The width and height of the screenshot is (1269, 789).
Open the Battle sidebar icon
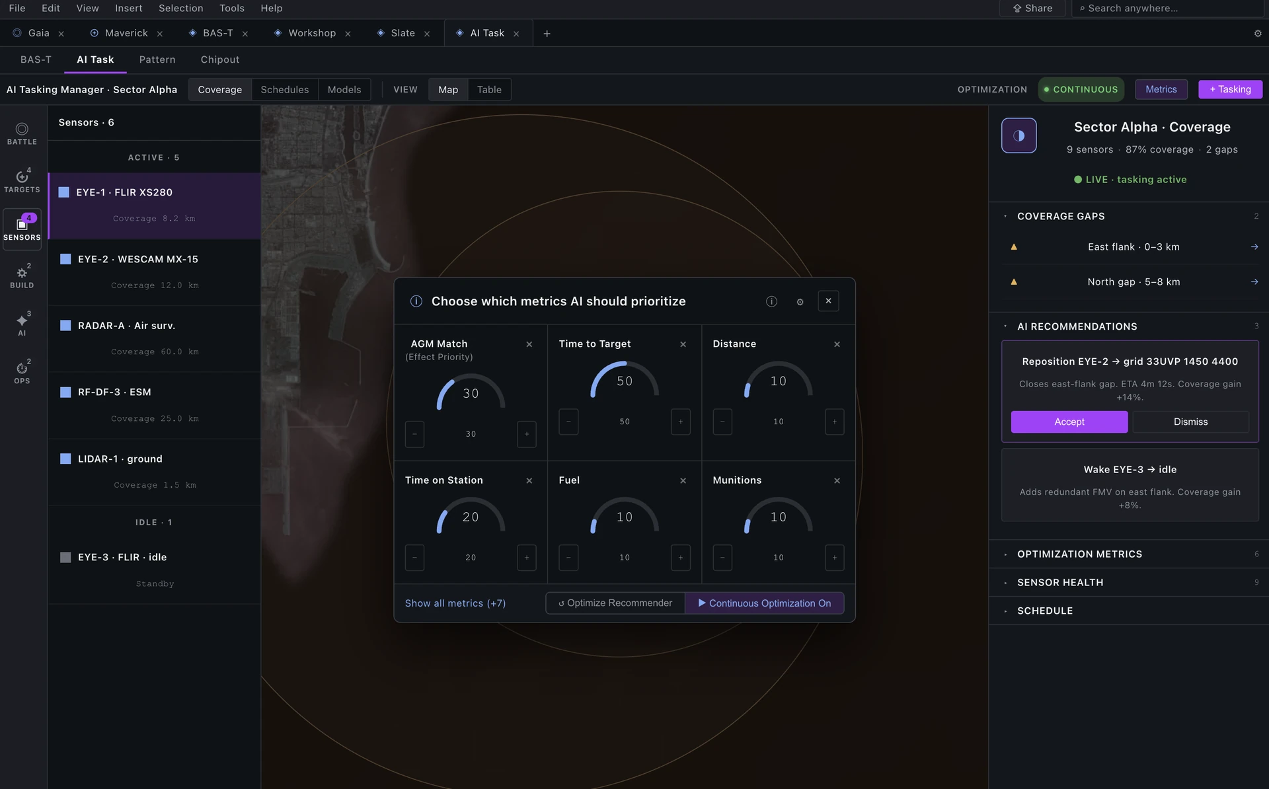click(22, 133)
